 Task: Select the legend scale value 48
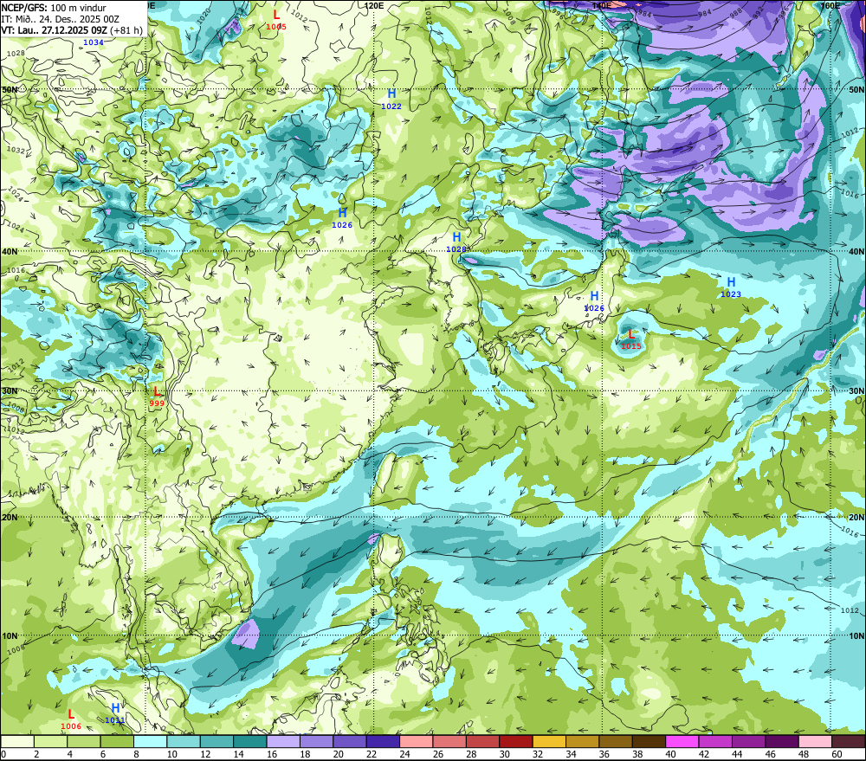(x=804, y=754)
